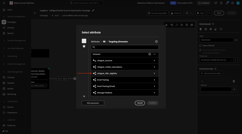
Task: Click the Cancel button in dialog
Action: (x=140, y=103)
